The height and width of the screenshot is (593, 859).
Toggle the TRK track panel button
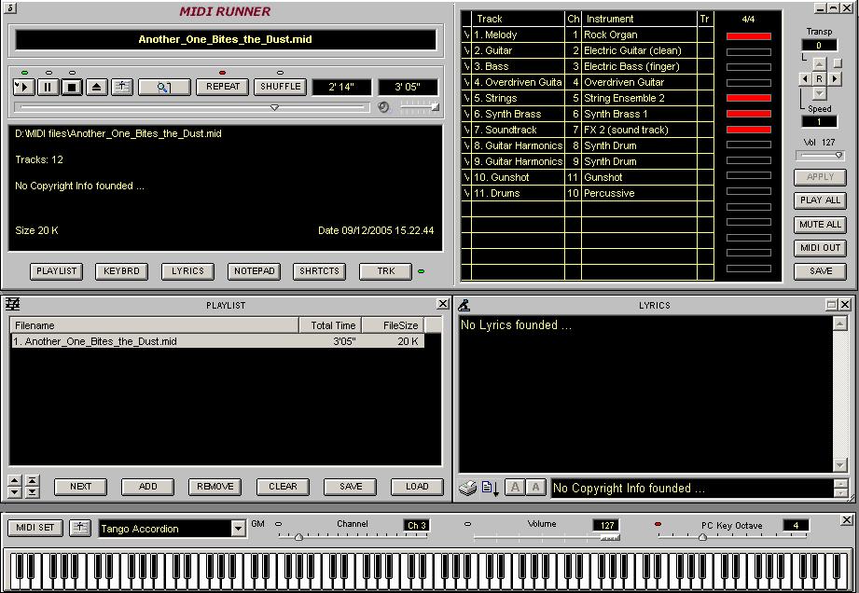[x=386, y=271]
